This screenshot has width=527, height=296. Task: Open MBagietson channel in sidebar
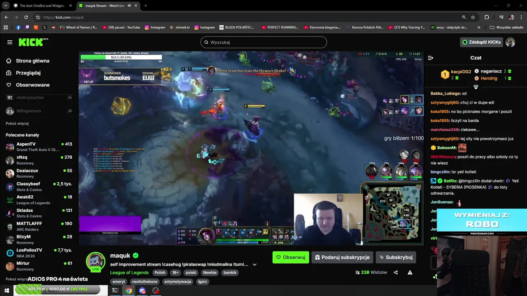tap(39, 111)
